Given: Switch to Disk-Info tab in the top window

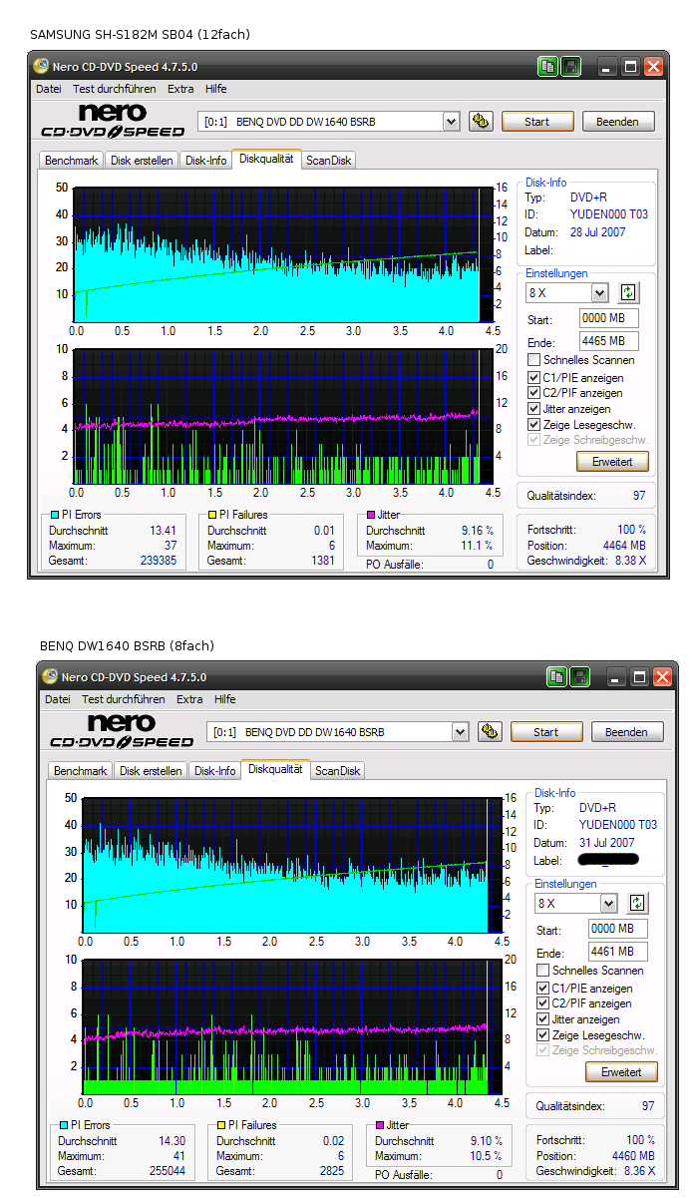Looking at the screenshot, I should pos(206,161).
